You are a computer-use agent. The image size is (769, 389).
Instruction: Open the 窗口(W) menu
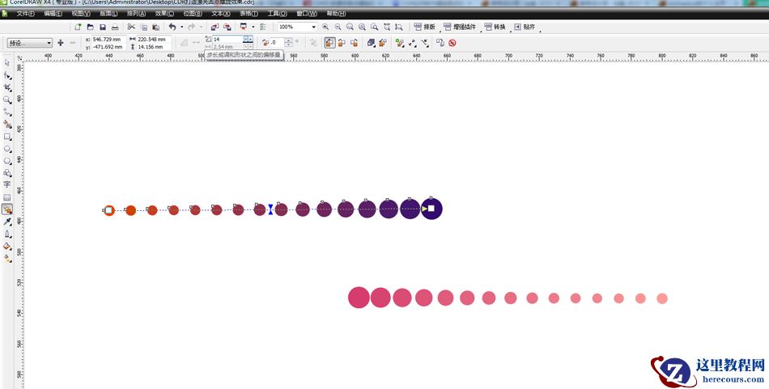click(307, 13)
